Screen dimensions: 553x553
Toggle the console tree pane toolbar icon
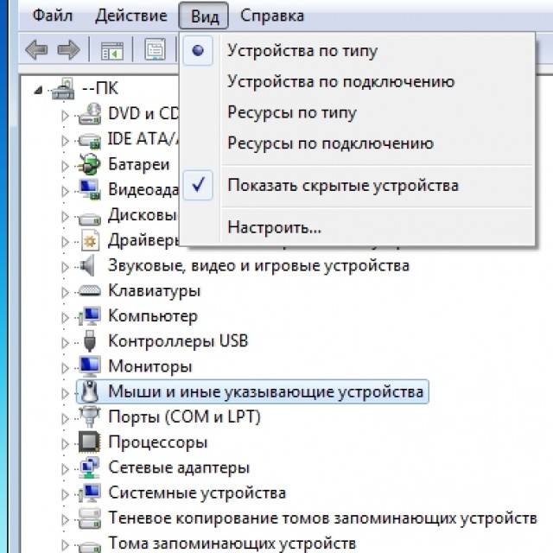[x=111, y=50]
